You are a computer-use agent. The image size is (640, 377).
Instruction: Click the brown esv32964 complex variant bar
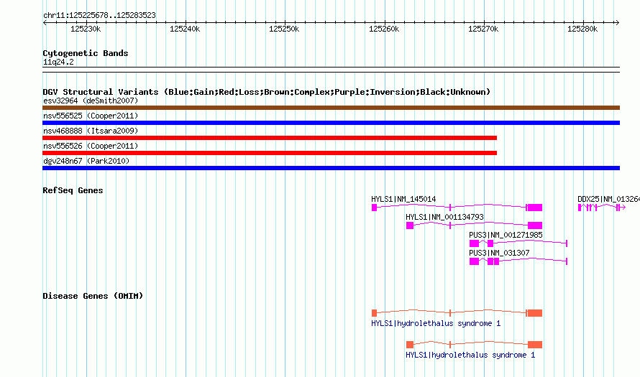click(331, 108)
